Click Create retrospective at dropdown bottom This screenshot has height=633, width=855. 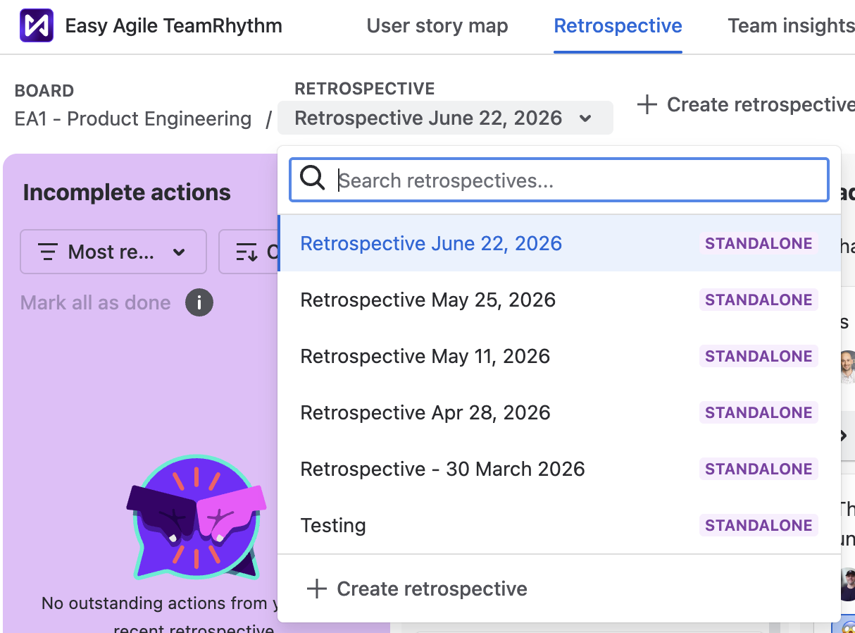point(417,589)
